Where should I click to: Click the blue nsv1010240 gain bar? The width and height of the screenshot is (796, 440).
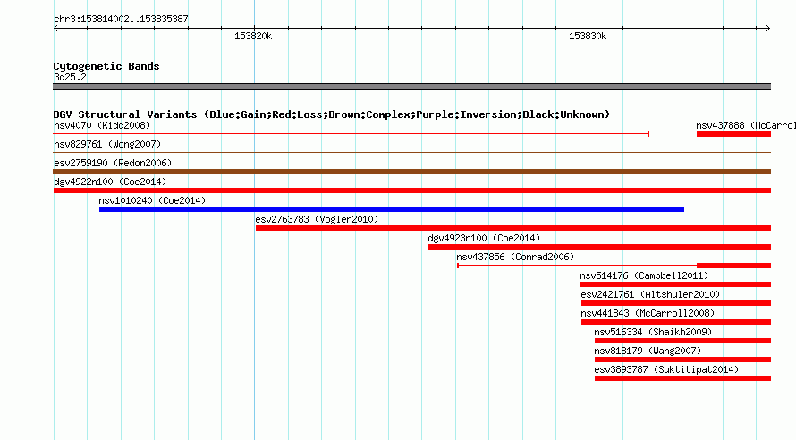[x=392, y=209]
